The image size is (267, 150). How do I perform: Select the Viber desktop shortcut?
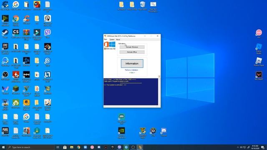pyautogui.click(x=48, y=33)
